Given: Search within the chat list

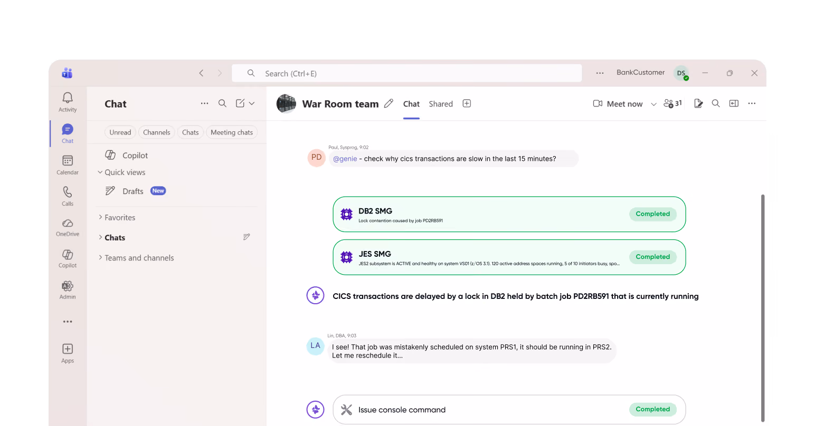Looking at the screenshot, I should click(x=222, y=103).
